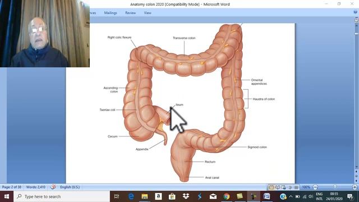
Task: Open the Review ribbon tab
Action: [130, 13]
